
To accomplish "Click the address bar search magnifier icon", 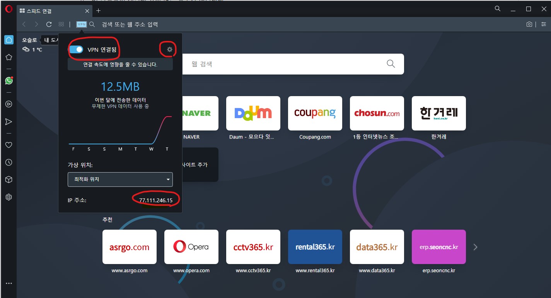I will pyautogui.click(x=92, y=24).
